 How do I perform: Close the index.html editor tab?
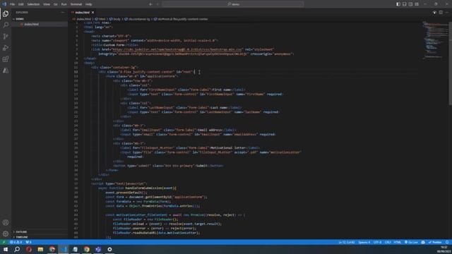pos(93,13)
